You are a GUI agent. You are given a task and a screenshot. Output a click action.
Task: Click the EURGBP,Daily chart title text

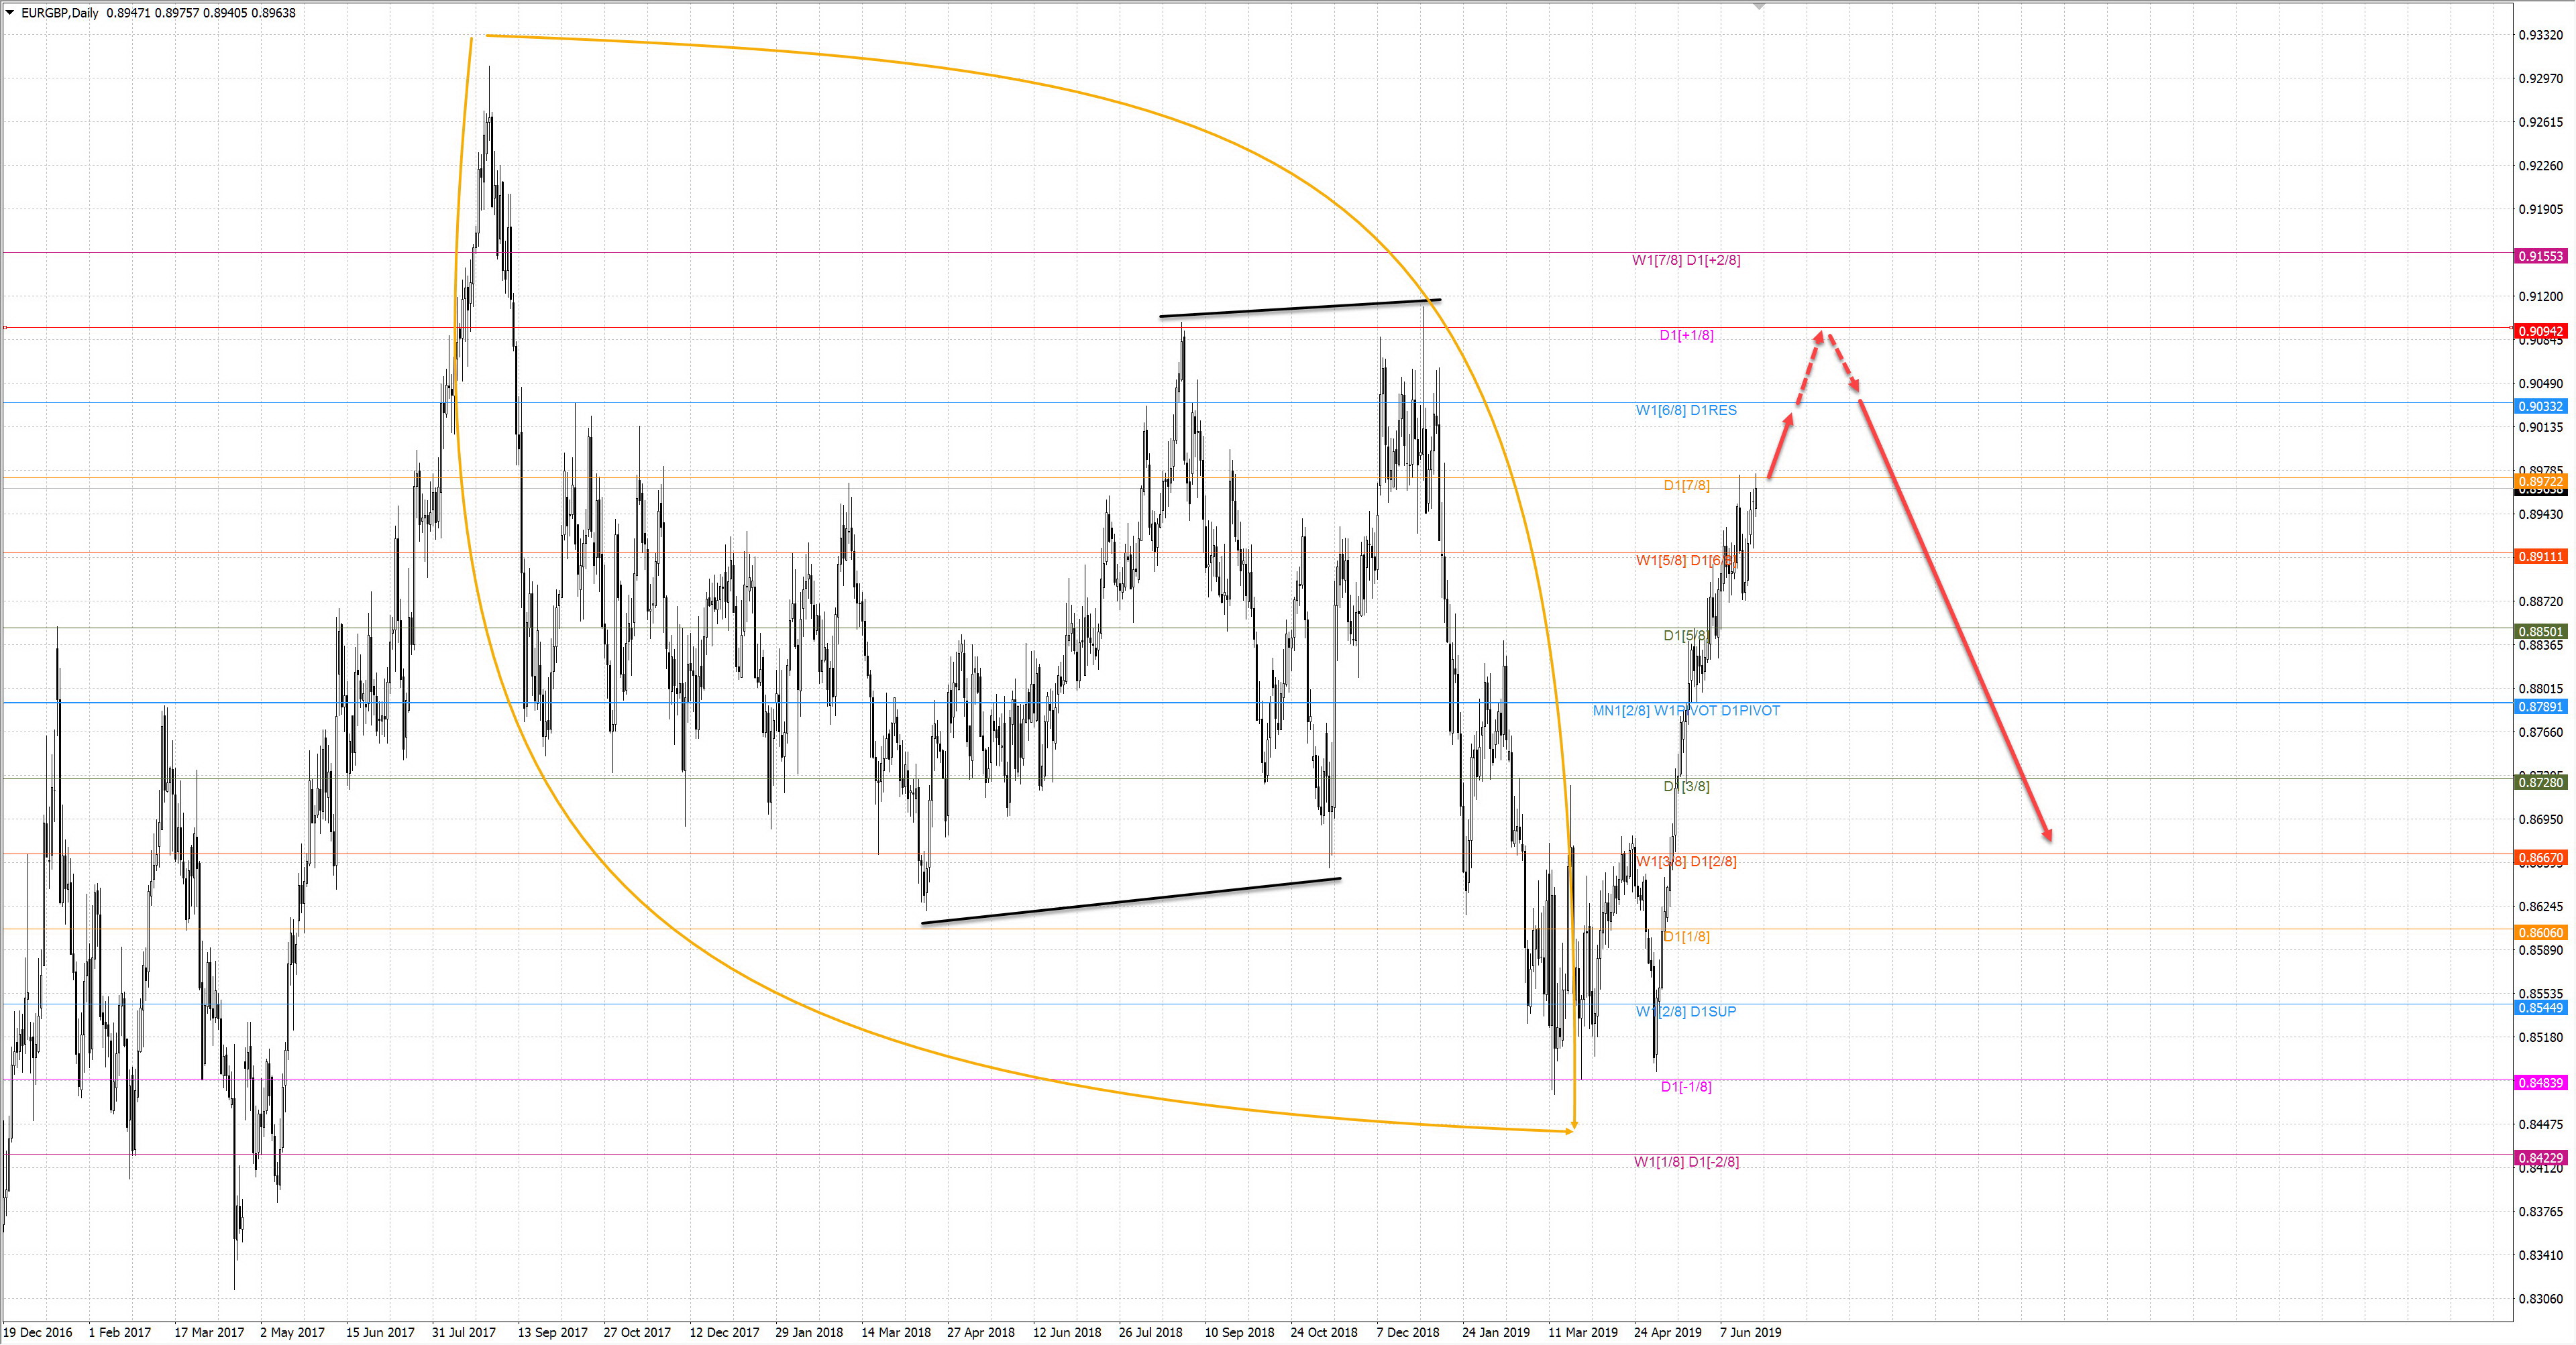click(x=60, y=13)
